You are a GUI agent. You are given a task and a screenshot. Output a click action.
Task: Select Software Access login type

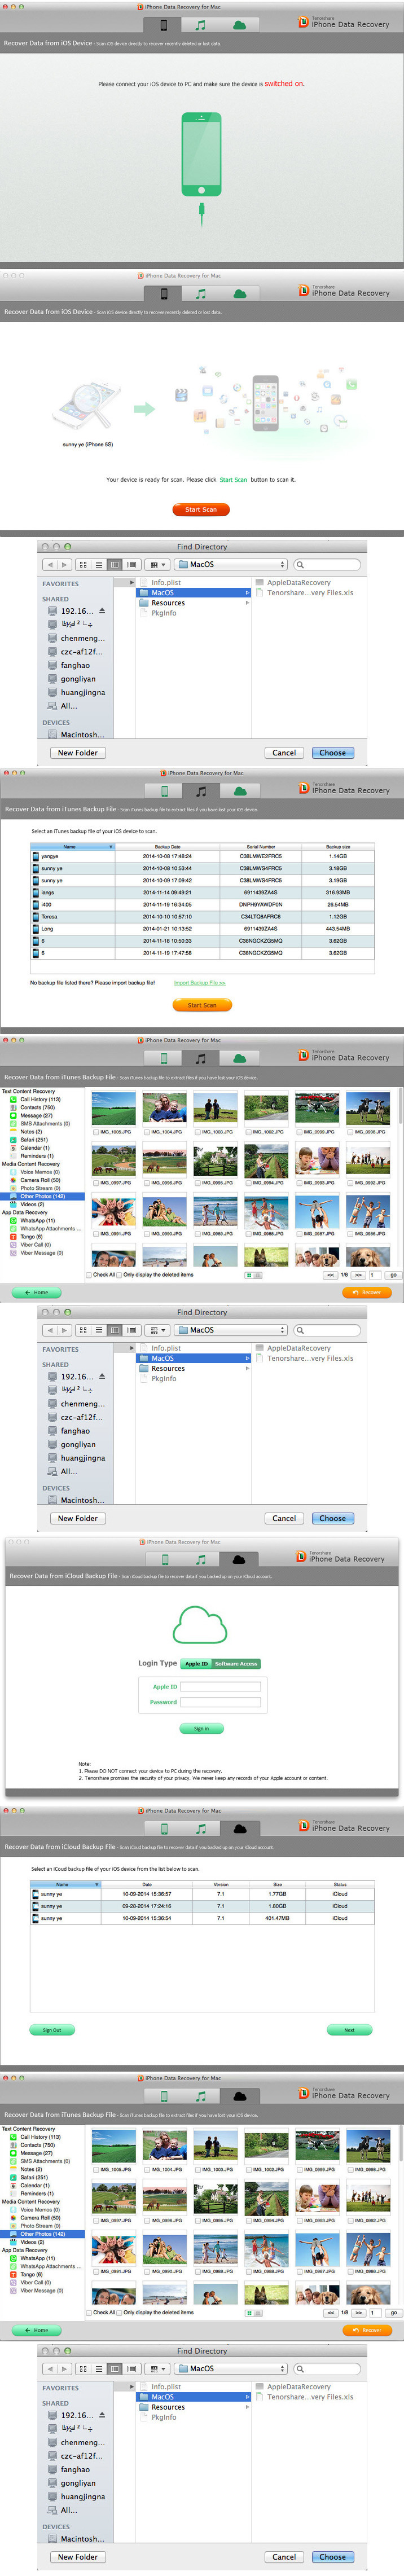(236, 1664)
